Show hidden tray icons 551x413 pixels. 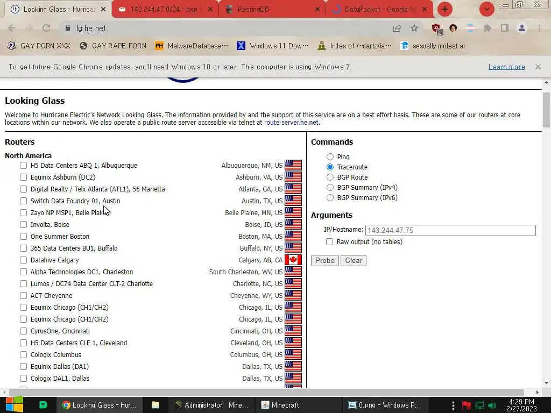pyautogui.click(x=453, y=405)
